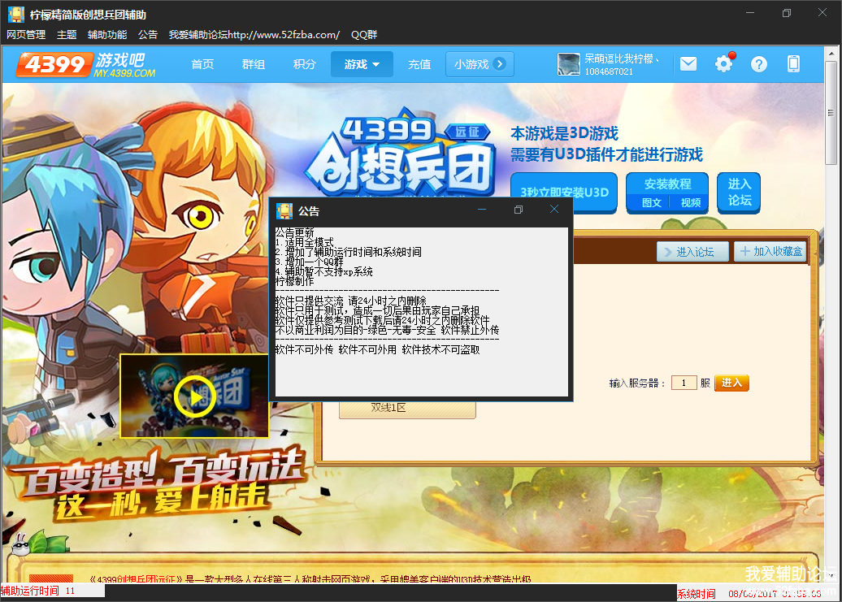Close the 公告 dialog
This screenshot has width=842, height=602.
[554, 210]
